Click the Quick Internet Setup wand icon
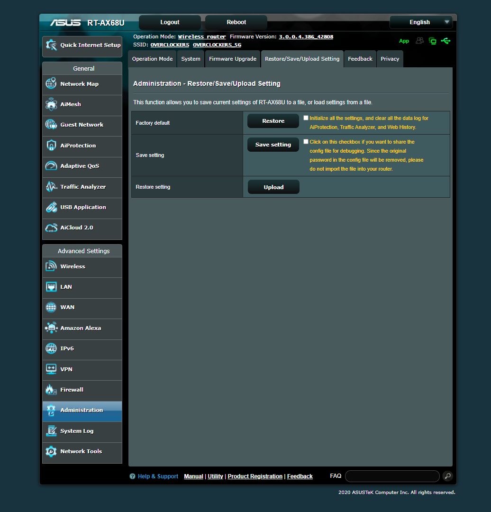 click(51, 45)
